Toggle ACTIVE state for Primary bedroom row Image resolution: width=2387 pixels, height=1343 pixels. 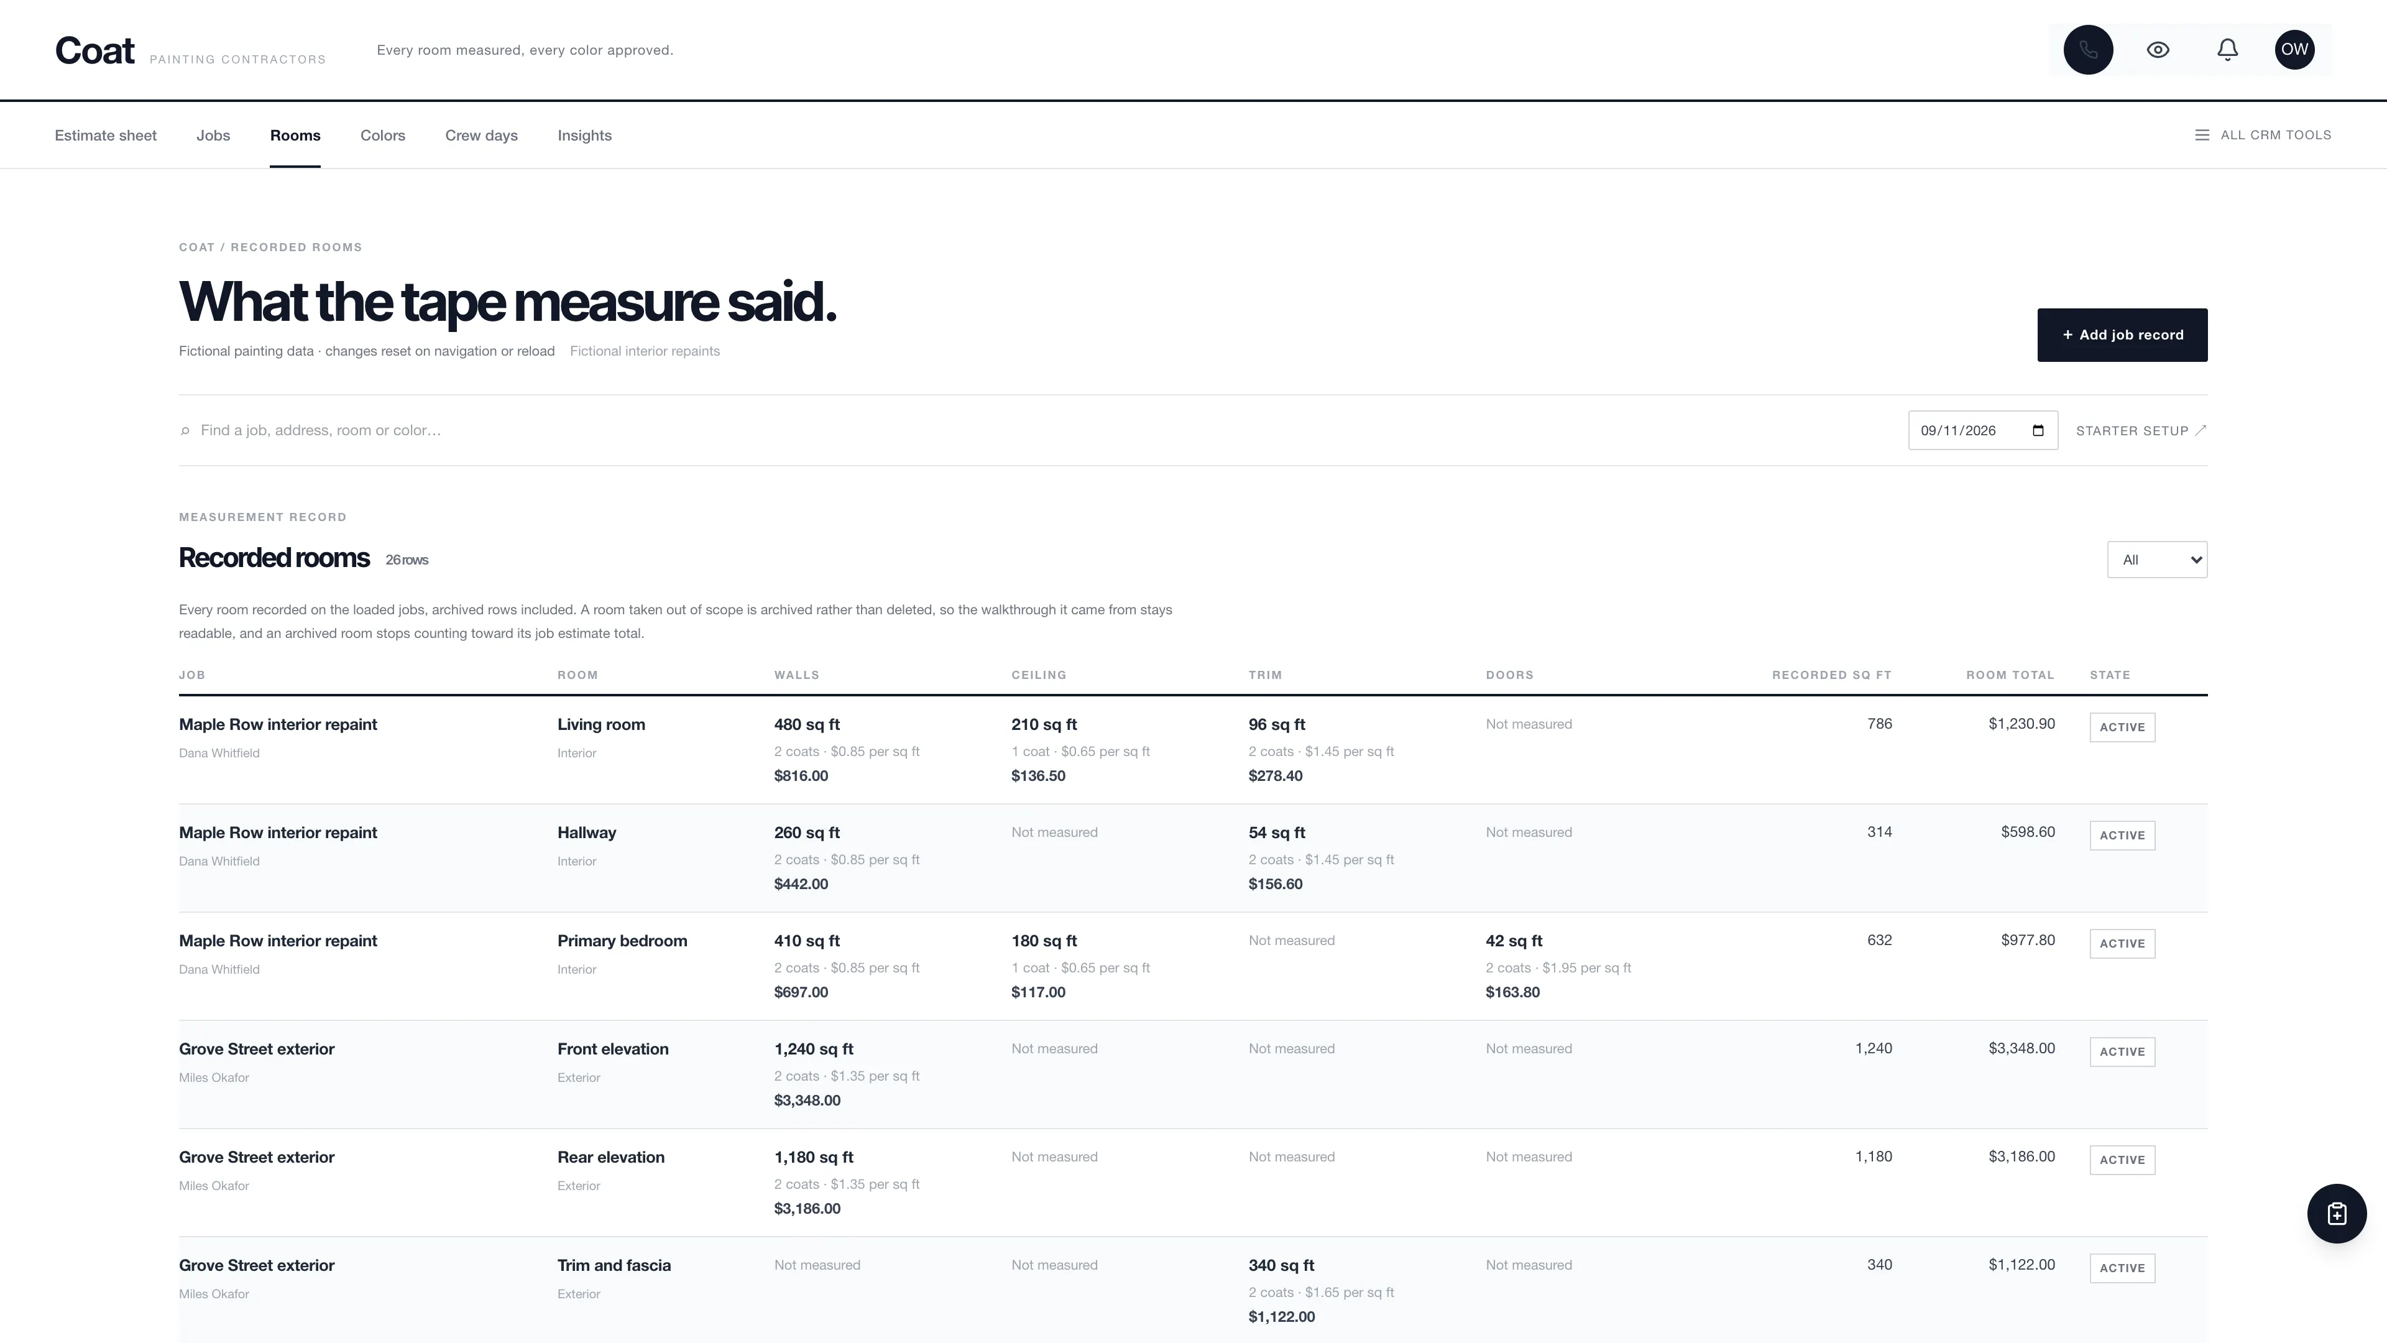2122,944
